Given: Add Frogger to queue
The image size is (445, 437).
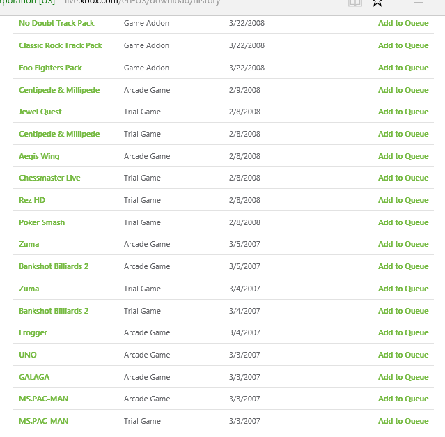Looking at the screenshot, I should [x=403, y=332].
